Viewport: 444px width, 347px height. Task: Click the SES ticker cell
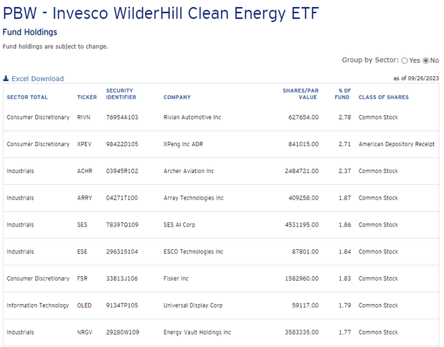click(x=82, y=224)
